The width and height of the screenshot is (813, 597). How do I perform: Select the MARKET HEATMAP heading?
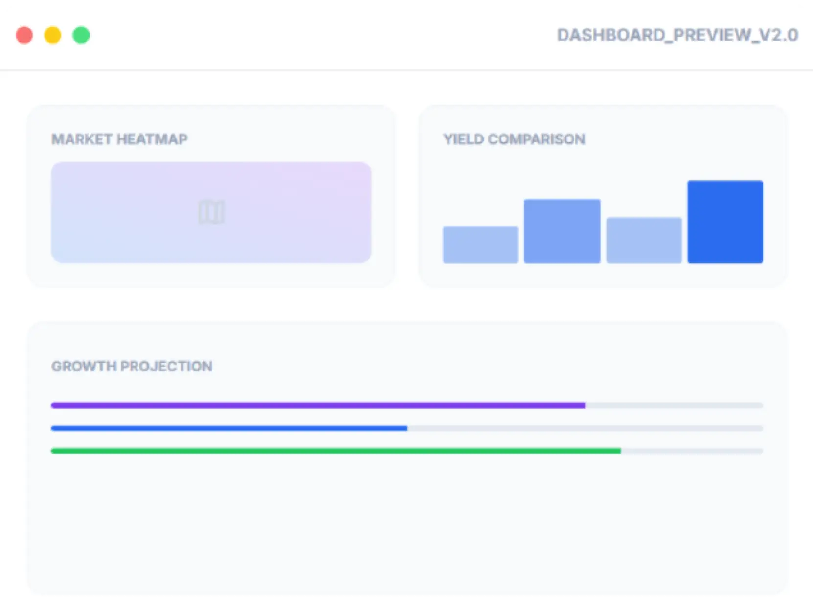tap(119, 139)
